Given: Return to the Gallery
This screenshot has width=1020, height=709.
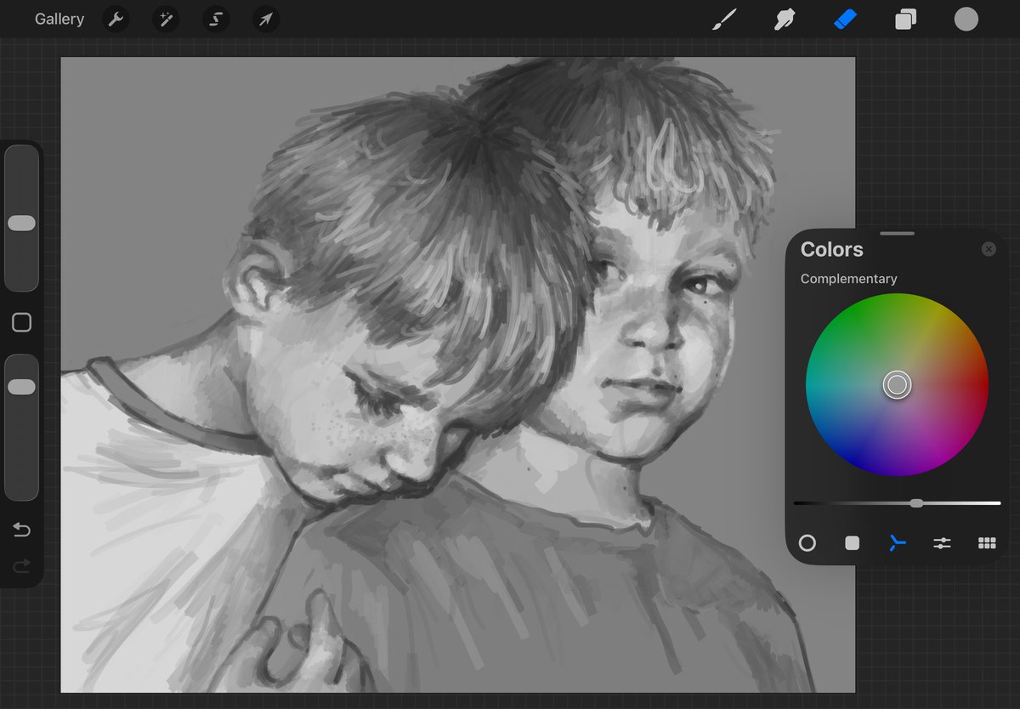Looking at the screenshot, I should [59, 19].
